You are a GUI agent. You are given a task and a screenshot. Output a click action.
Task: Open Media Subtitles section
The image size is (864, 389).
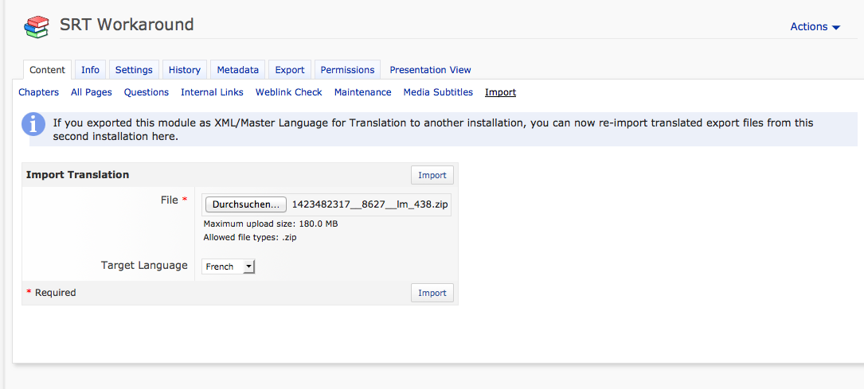click(438, 92)
